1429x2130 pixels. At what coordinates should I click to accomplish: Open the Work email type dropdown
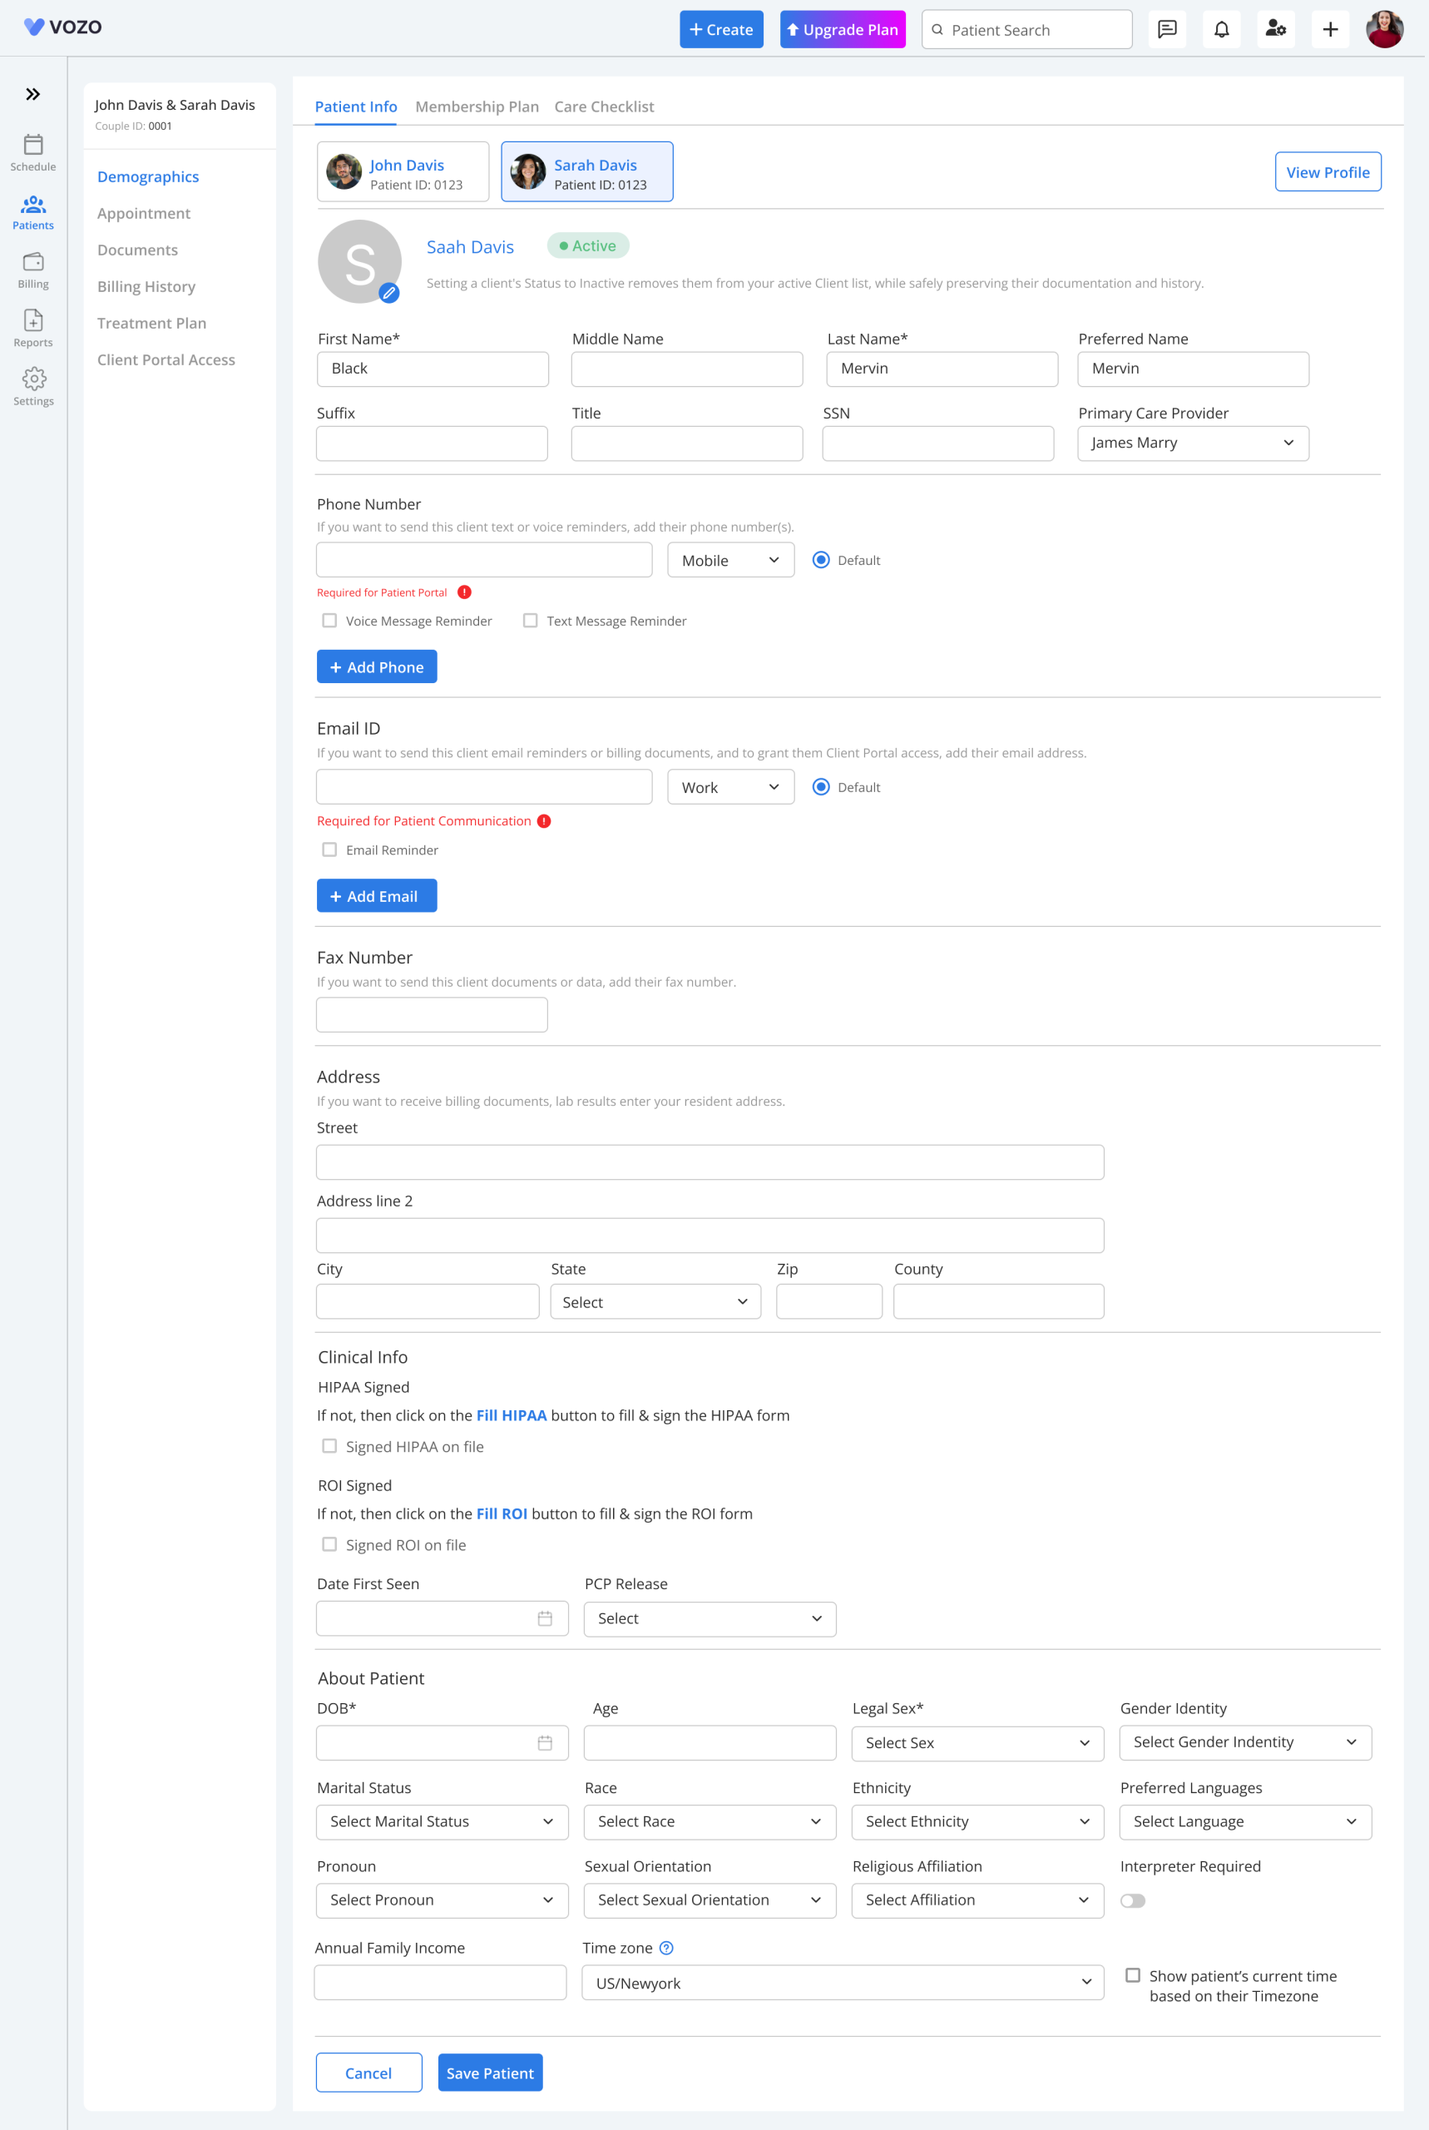click(731, 786)
